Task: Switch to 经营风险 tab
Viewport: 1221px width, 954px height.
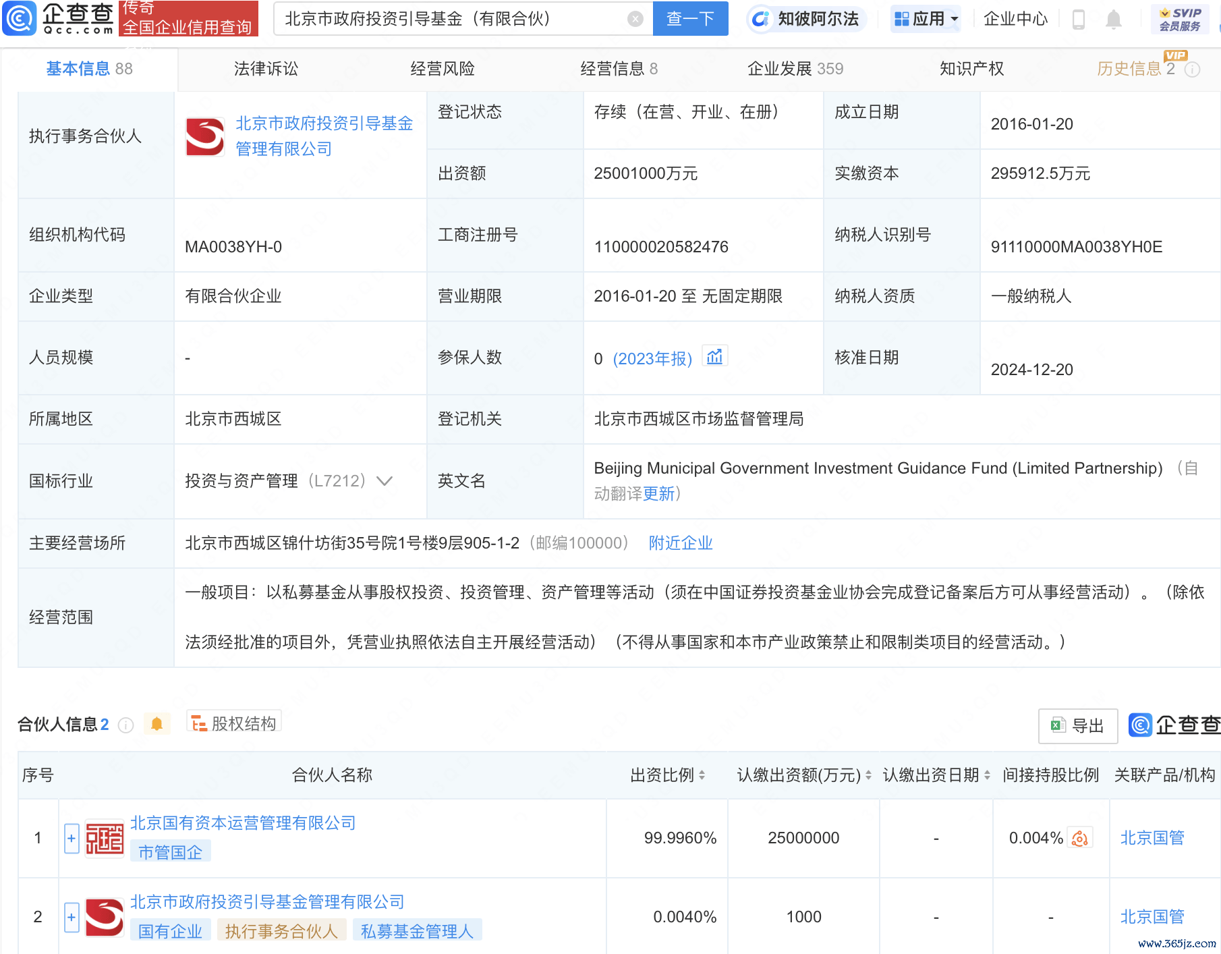Action: pyautogui.click(x=443, y=69)
